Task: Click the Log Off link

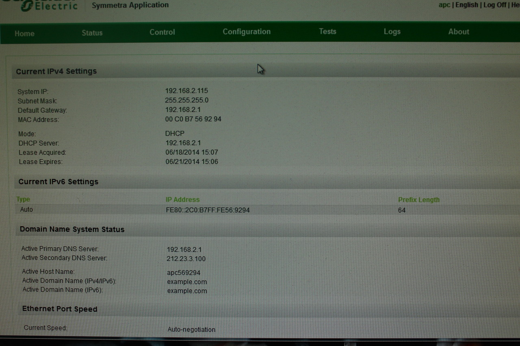Action: pyautogui.click(x=495, y=5)
